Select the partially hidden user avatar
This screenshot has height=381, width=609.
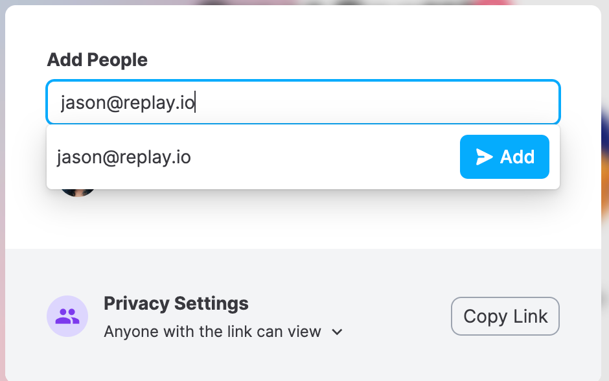(78, 192)
